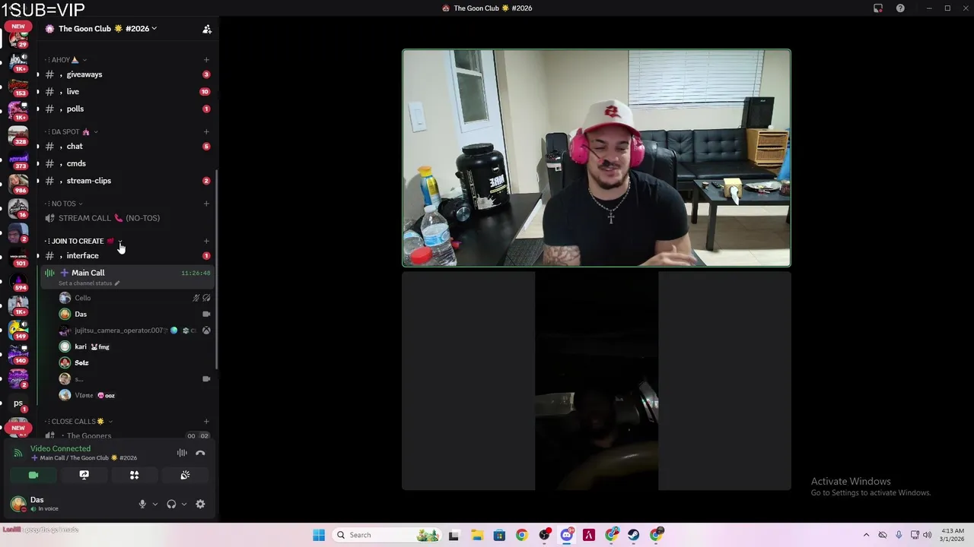Add channel to DA SPOT category

206,131
